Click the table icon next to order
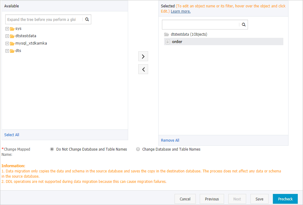Viewport: 303px width, 205px height. (167, 41)
